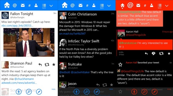Click the search magnifier in the middle panel

(x=86, y=91)
